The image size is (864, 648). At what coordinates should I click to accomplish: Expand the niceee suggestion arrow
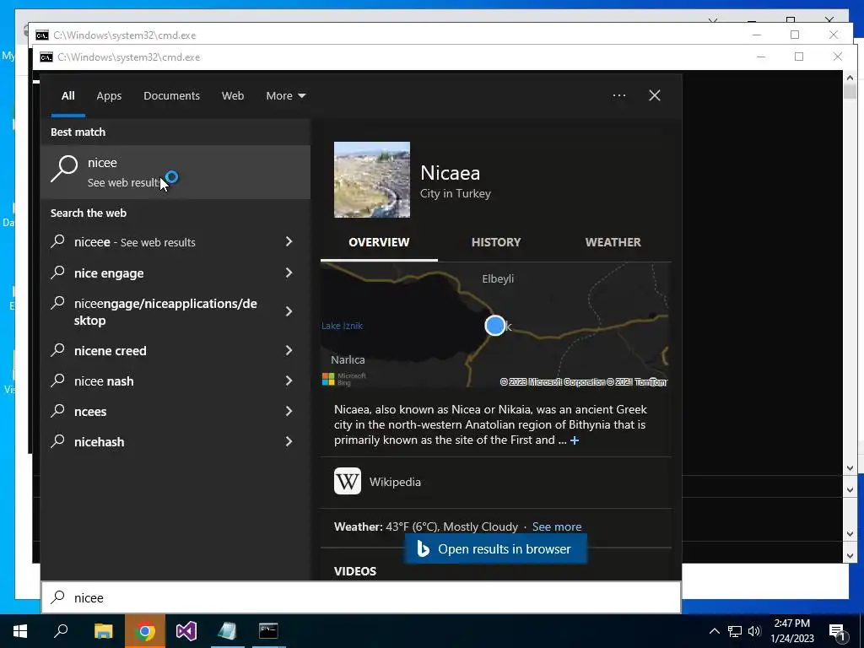(289, 242)
